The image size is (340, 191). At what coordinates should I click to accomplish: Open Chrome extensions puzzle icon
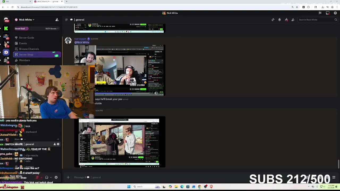click(308, 7)
